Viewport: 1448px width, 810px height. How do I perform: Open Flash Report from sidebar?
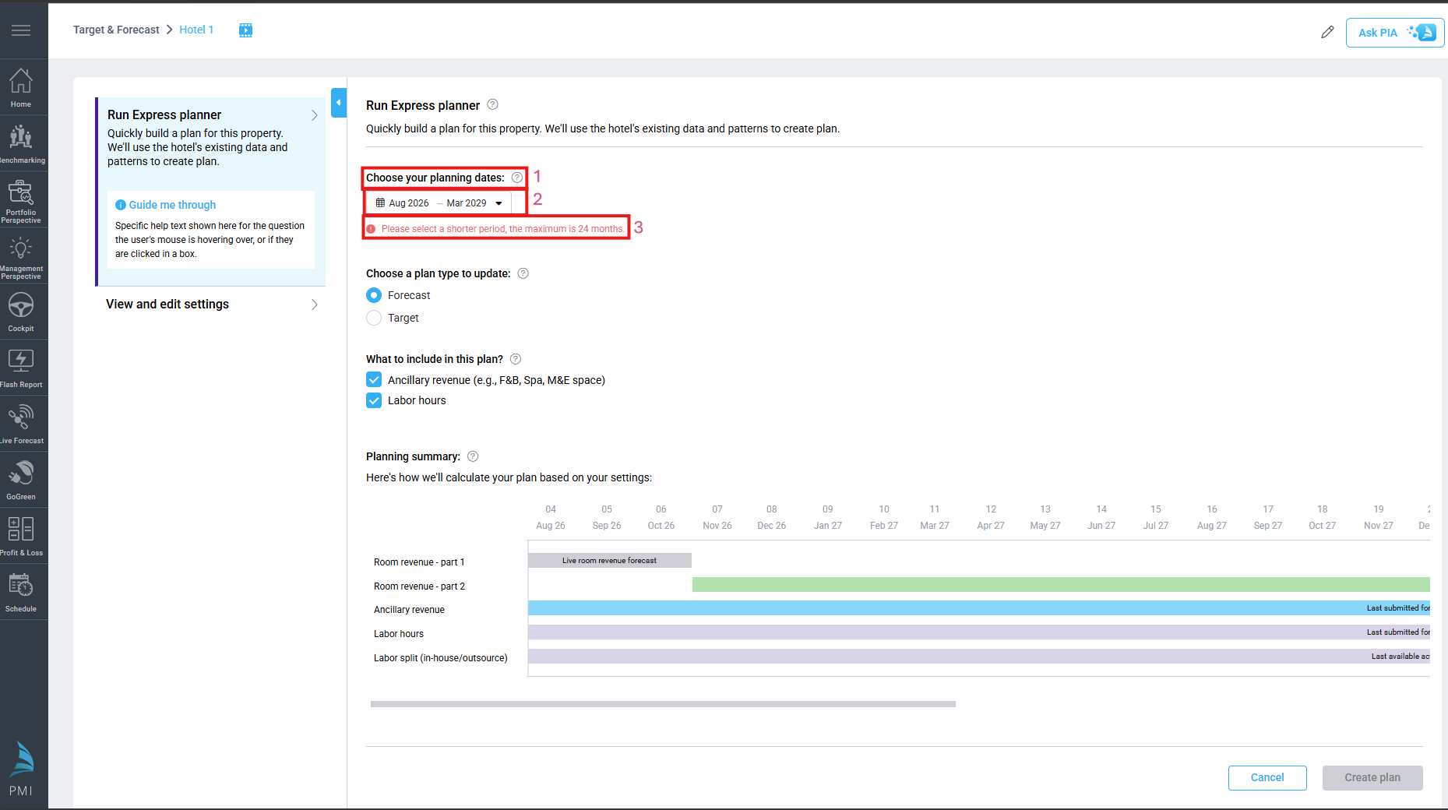[21, 368]
